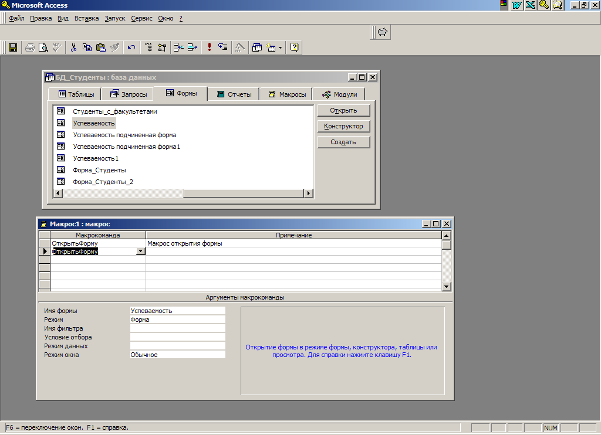
Task: Select the Форма_Студенты form in the list
Action: [99, 170]
